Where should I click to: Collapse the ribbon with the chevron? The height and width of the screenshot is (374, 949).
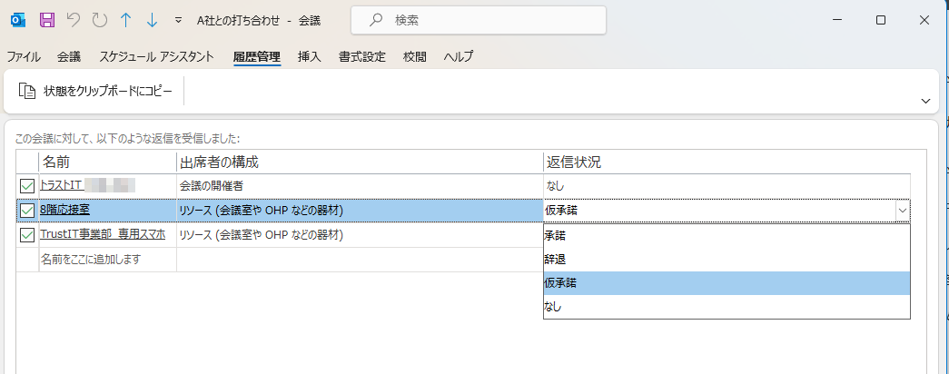click(x=925, y=101)
